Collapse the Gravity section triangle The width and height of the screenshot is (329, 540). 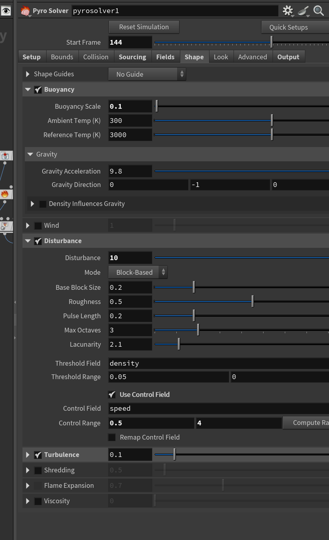30,154
